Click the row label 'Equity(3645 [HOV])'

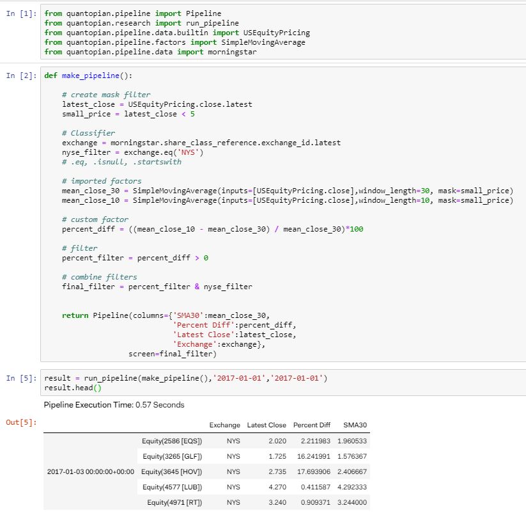tap(172, 471)
